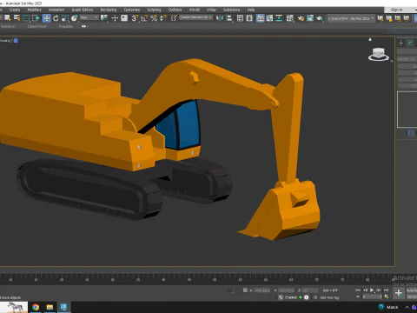Click the X coordinate input field
Screen dimensions: 417x313
tap(262, 290)
